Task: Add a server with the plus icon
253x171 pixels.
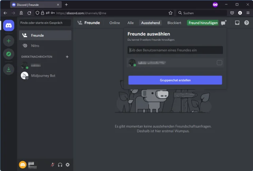Action: click(x=8, y=41)
